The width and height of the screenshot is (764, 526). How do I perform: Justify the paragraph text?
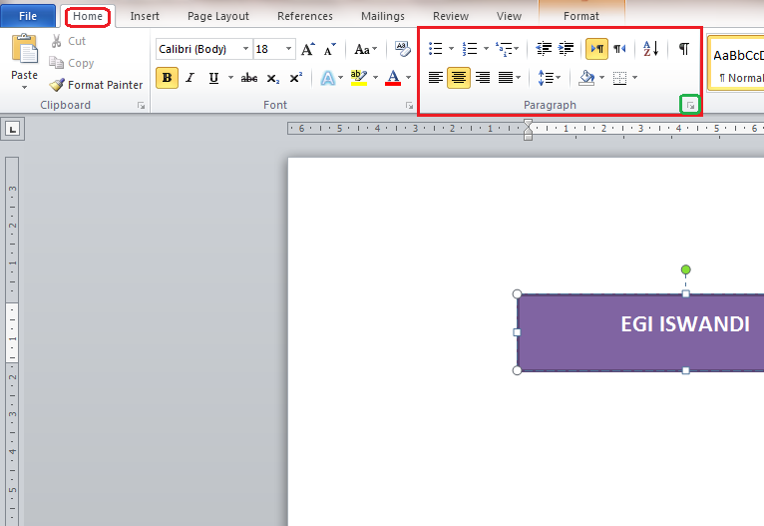(506, 78)
